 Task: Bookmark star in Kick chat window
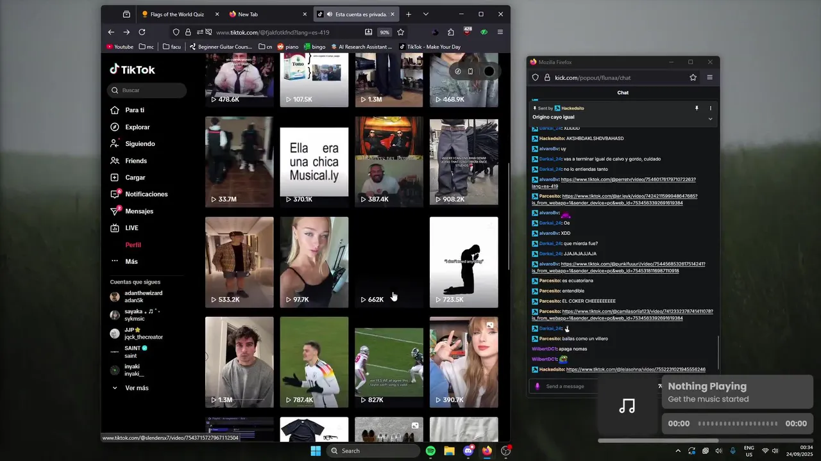(693, 77)
